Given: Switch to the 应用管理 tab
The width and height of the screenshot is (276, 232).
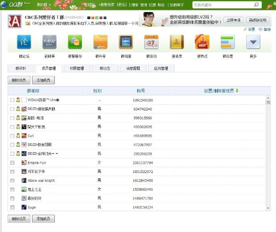Looking at the screenshot, I should [161, 68].
